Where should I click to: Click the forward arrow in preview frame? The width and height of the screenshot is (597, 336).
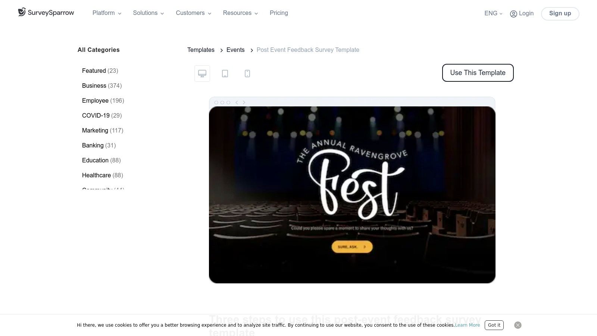[244, 102]
